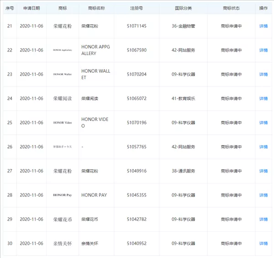The width and height of the screenshot is (274, 258).
Task: Open 详情 link for registration 51065072
Action: coord(263,98)
